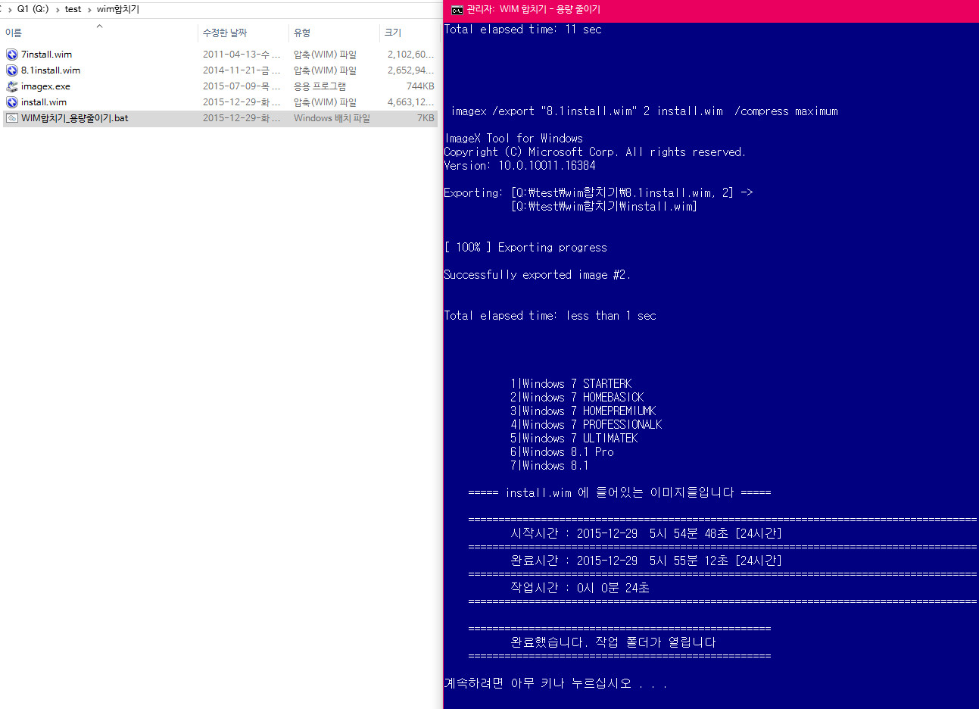Sort files by the 유형 column header
979x709 pixels.
302,33
